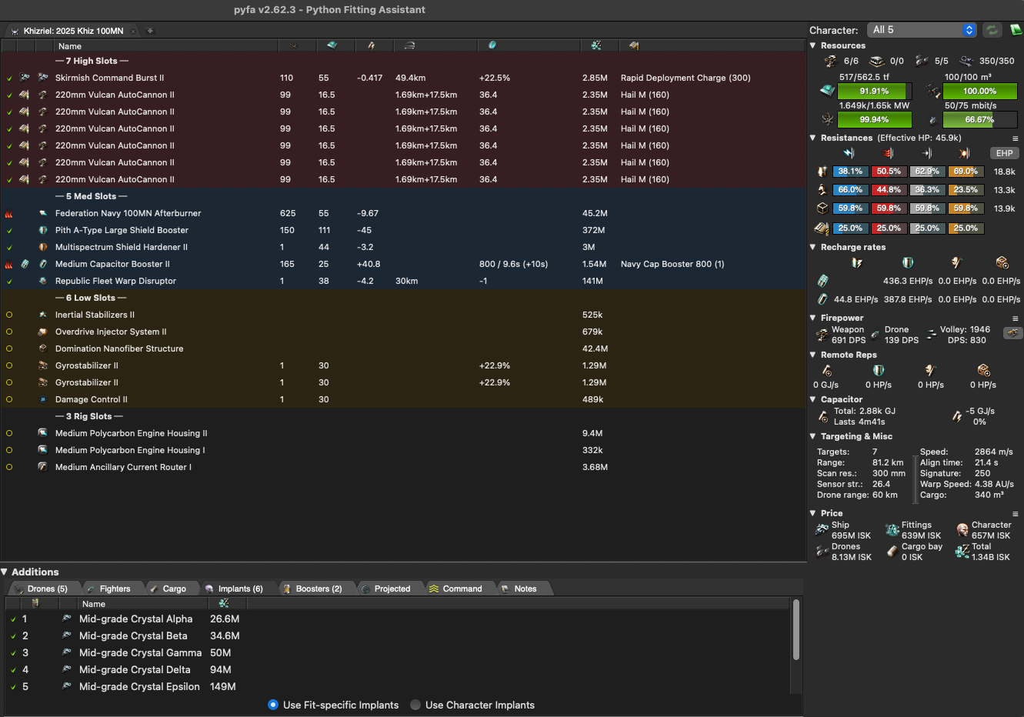Toggle Mid-grade Crystal Alpha implant checkmark

click(x=13, y=619)
